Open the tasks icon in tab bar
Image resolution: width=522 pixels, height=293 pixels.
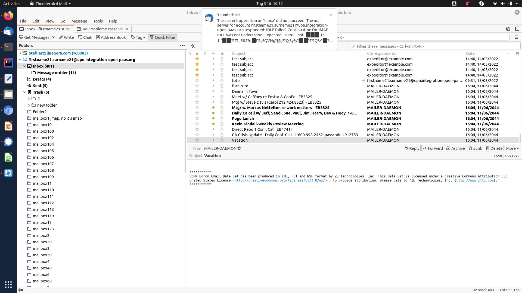click(x=517, y=29)
